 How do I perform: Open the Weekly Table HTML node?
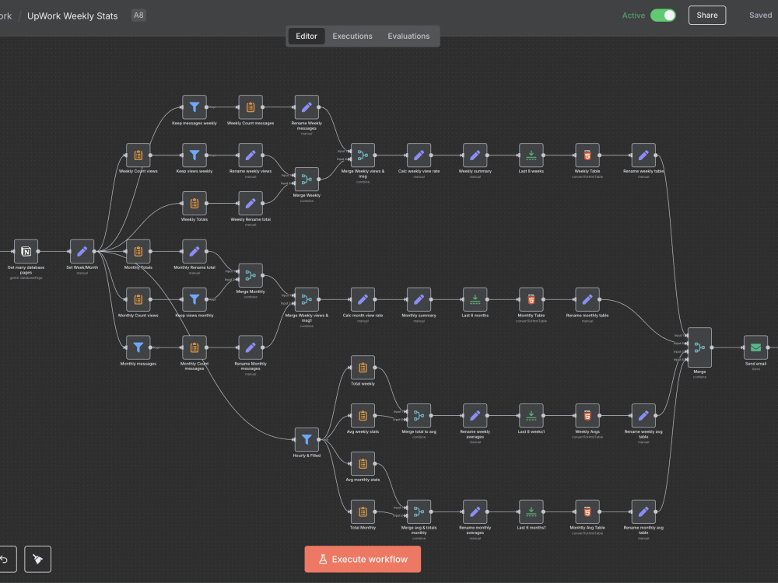(587, 155)
